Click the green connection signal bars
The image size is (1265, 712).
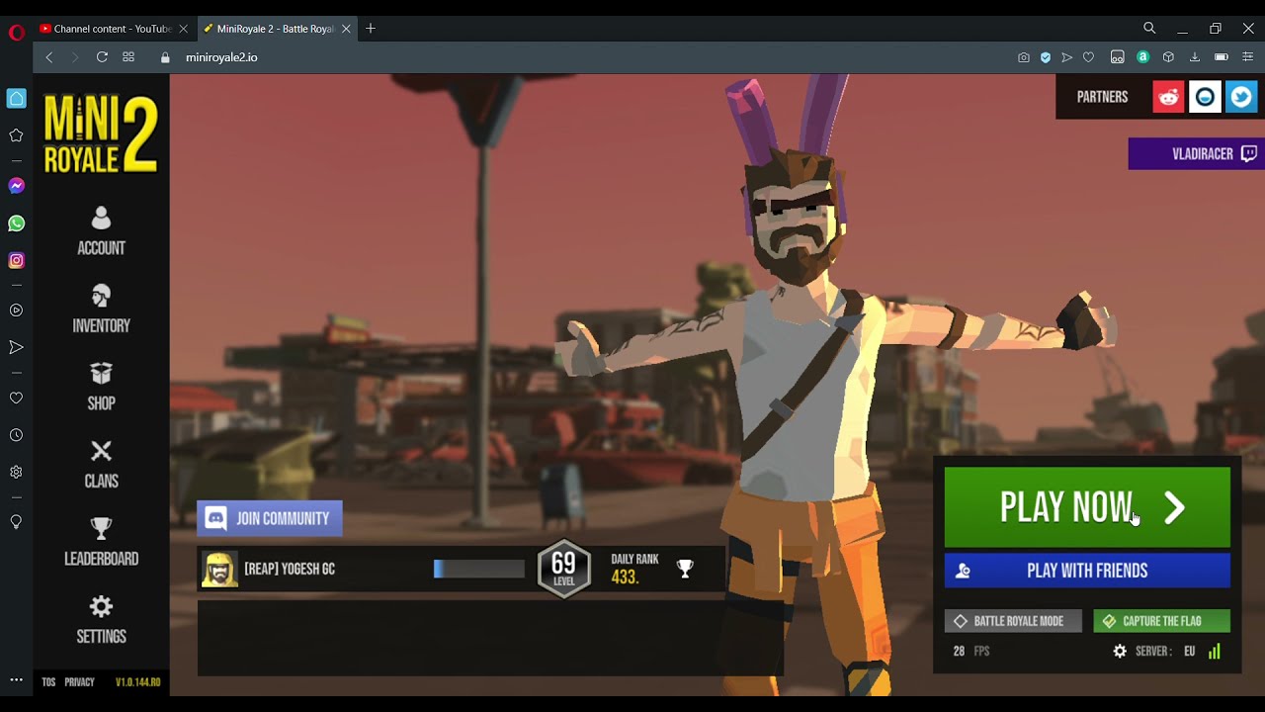pos(1215,651)
